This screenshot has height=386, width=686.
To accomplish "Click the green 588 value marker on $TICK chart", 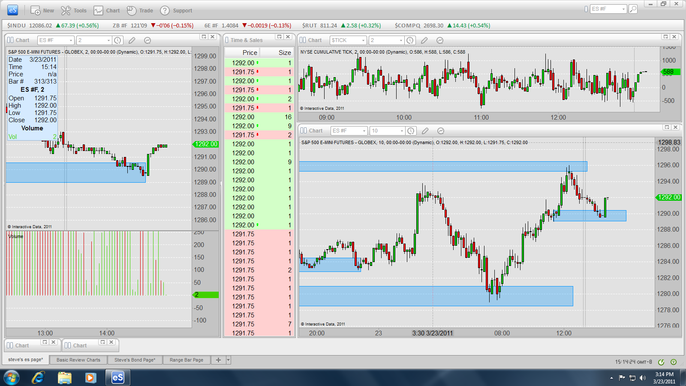I will [671, 72].
